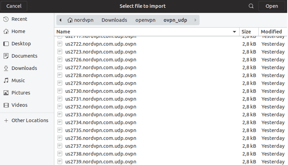Click the Desktop icon in sidebar
The image size is (288, 165).
(x=6, y=43)
